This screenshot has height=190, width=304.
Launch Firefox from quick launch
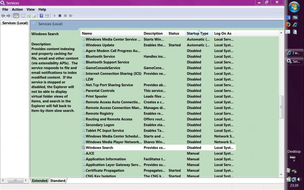click(288, 25)
